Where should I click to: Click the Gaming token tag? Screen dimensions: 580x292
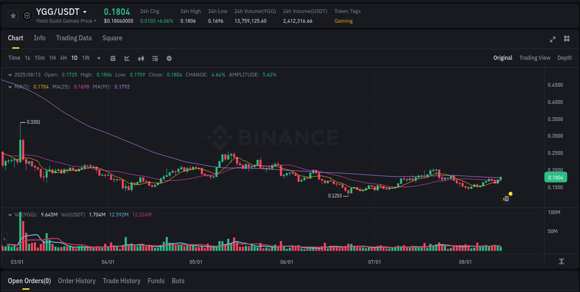point(343,21)
